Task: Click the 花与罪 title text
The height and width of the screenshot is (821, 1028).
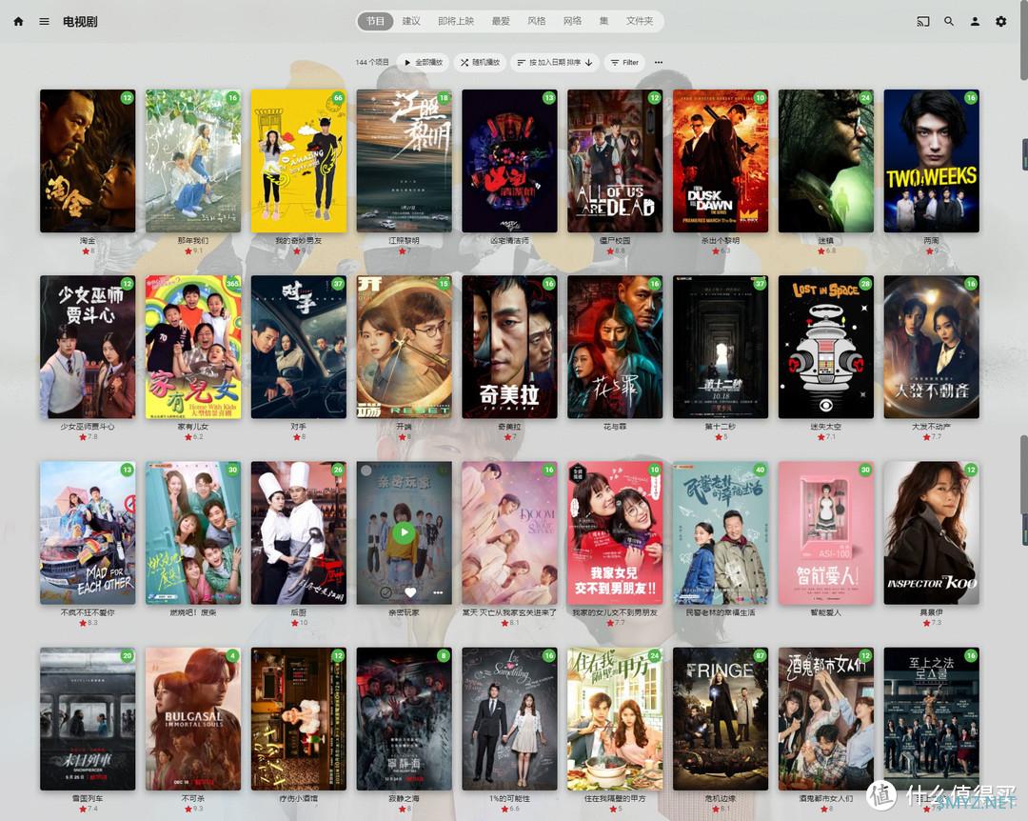Action: pos(615,427)
